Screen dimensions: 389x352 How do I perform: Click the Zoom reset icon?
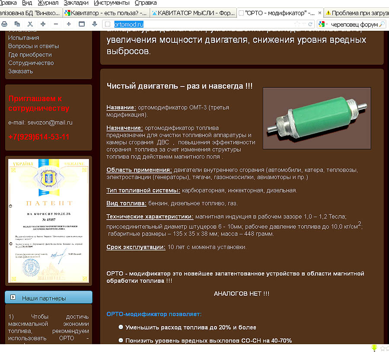pos(43,24)
